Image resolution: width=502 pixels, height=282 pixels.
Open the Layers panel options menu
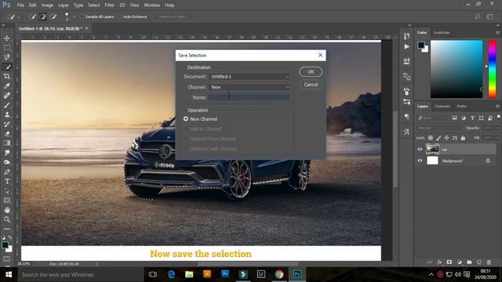tap(497, 107)
